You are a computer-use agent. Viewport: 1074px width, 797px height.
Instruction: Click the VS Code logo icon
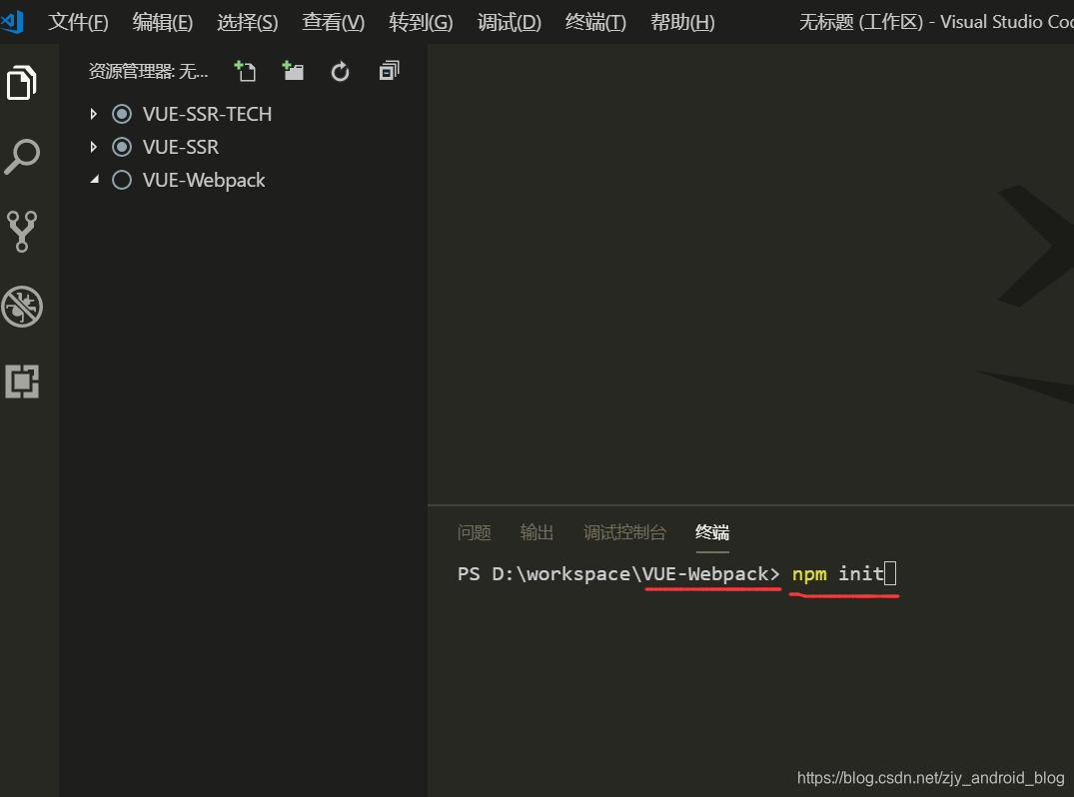click(12, 22)
